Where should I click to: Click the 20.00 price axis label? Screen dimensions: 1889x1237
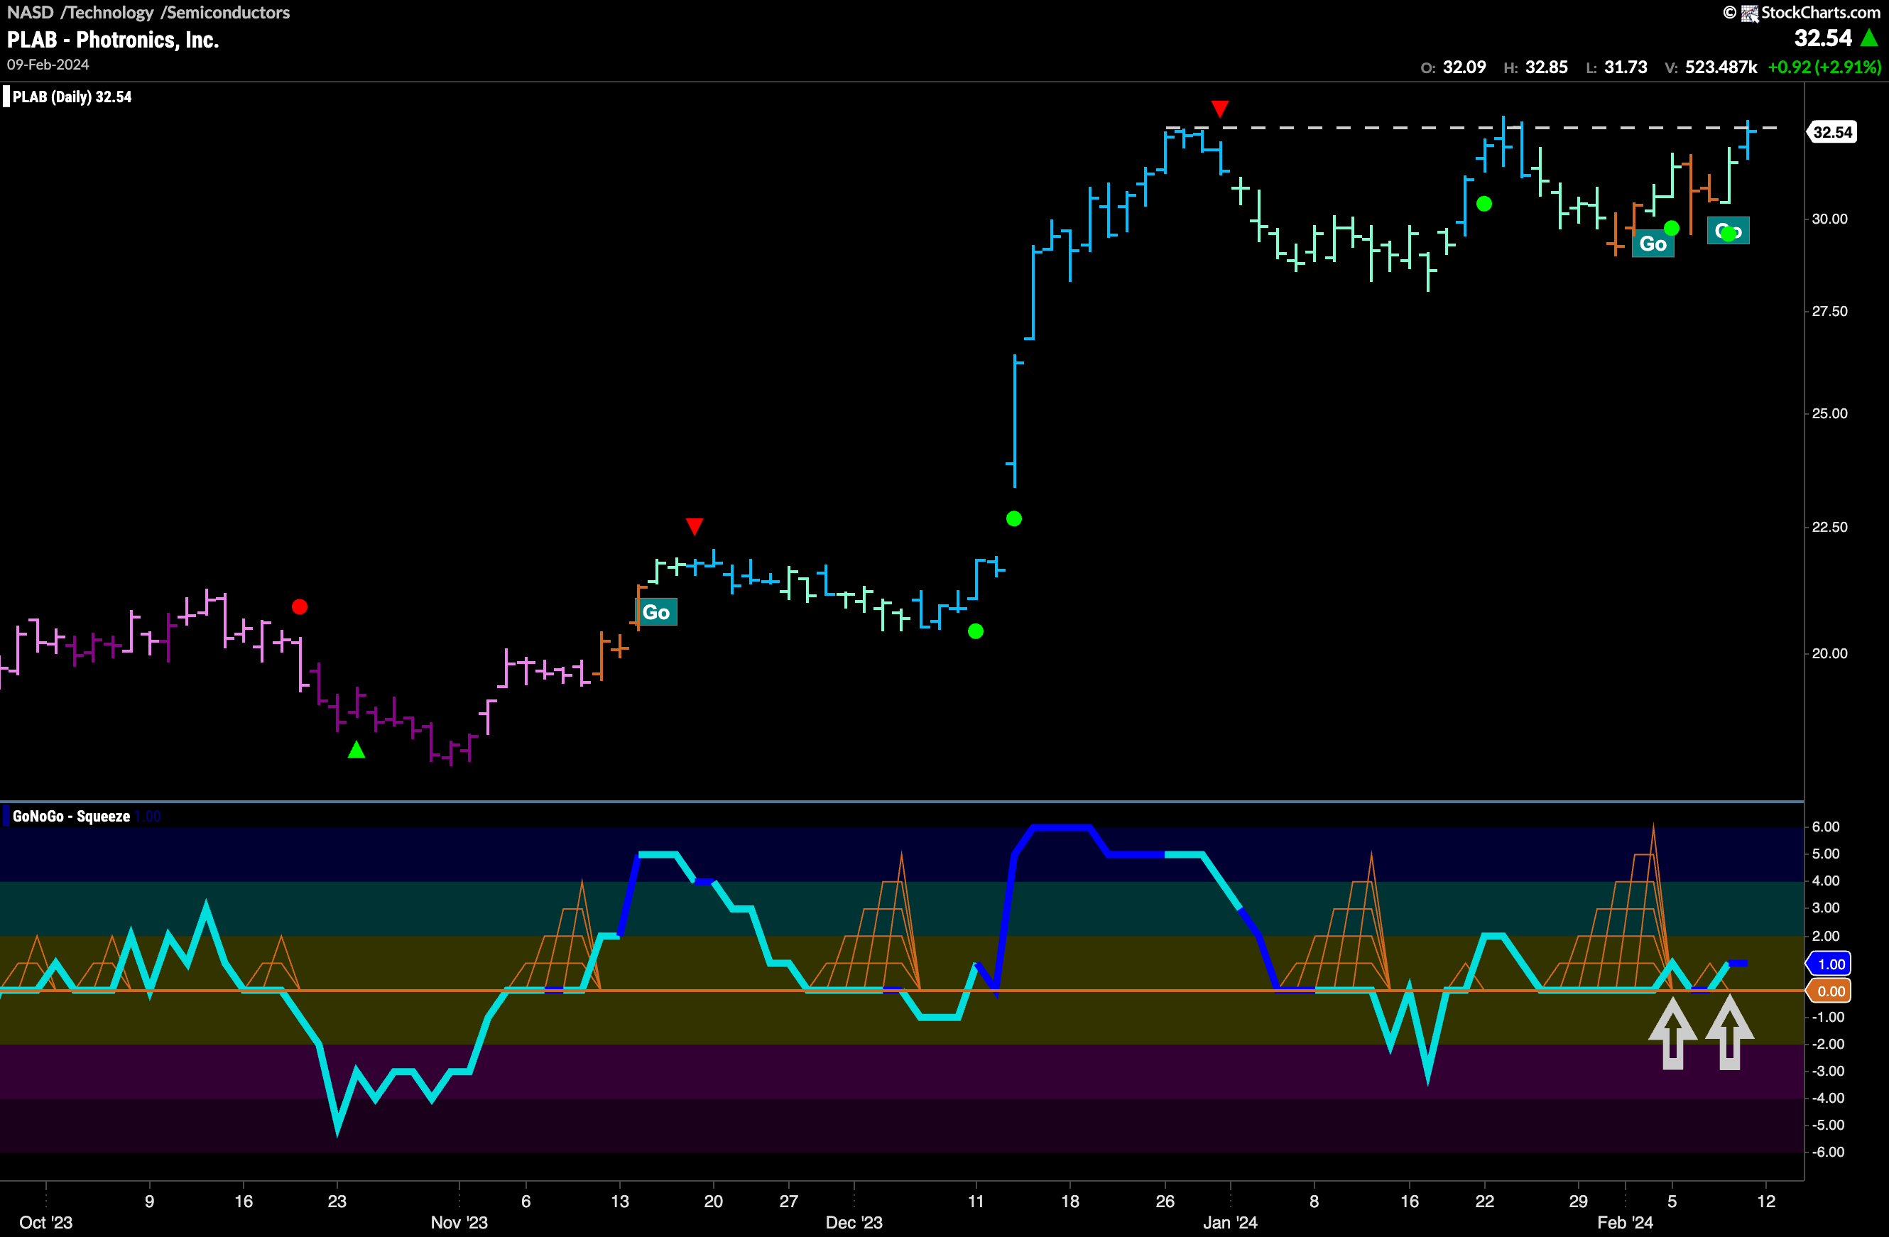[1829, 654]
